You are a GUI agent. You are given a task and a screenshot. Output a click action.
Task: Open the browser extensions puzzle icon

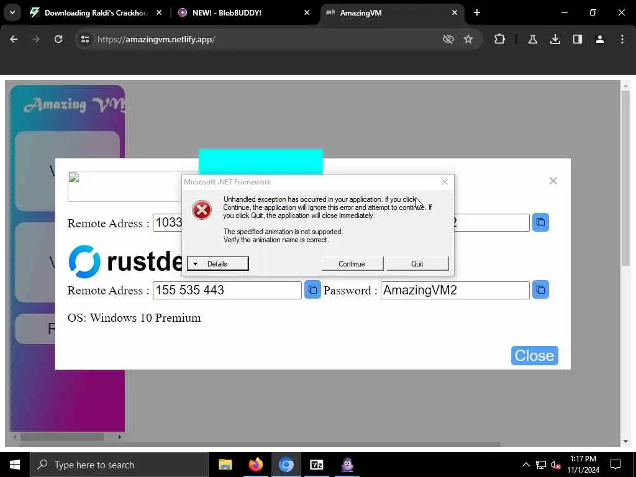click(500, 39)
